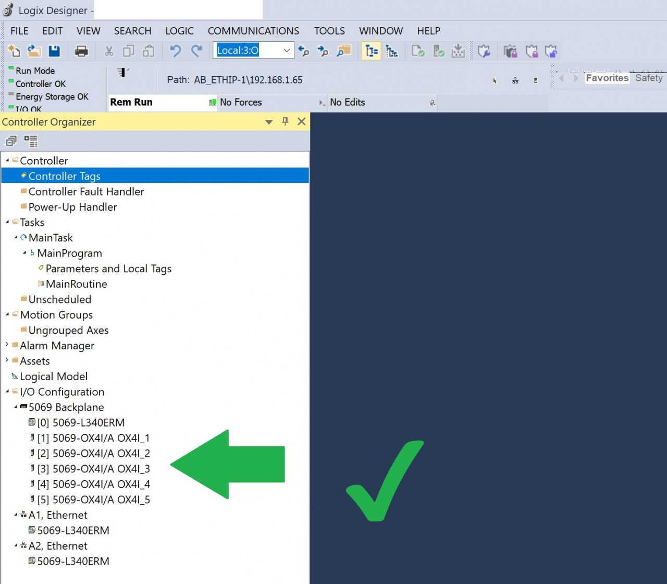This screenshot has height=584, width=667.
Task: Select module [3] 5069-OX4I/A OX4I_3
Action: (93, 469)
